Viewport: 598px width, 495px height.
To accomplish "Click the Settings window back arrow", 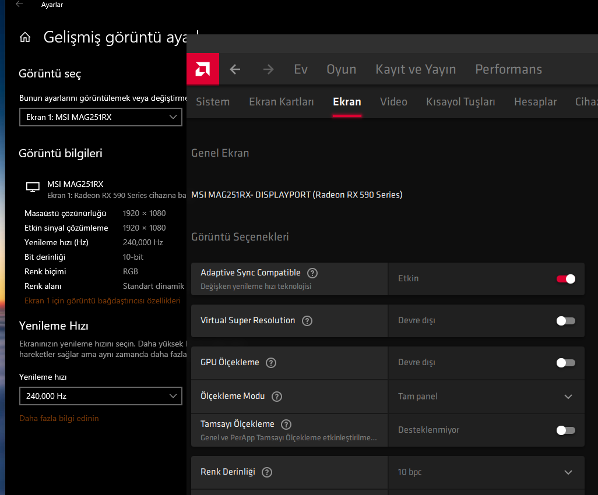I will click(19, 5).
